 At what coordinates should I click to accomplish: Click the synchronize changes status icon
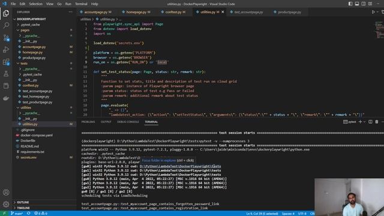pyautogui.click(x=29, y=214)
